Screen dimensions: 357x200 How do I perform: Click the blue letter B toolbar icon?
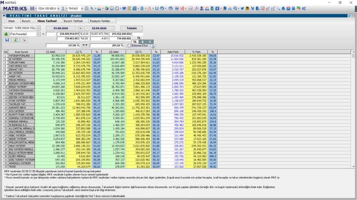click(142, 8)
